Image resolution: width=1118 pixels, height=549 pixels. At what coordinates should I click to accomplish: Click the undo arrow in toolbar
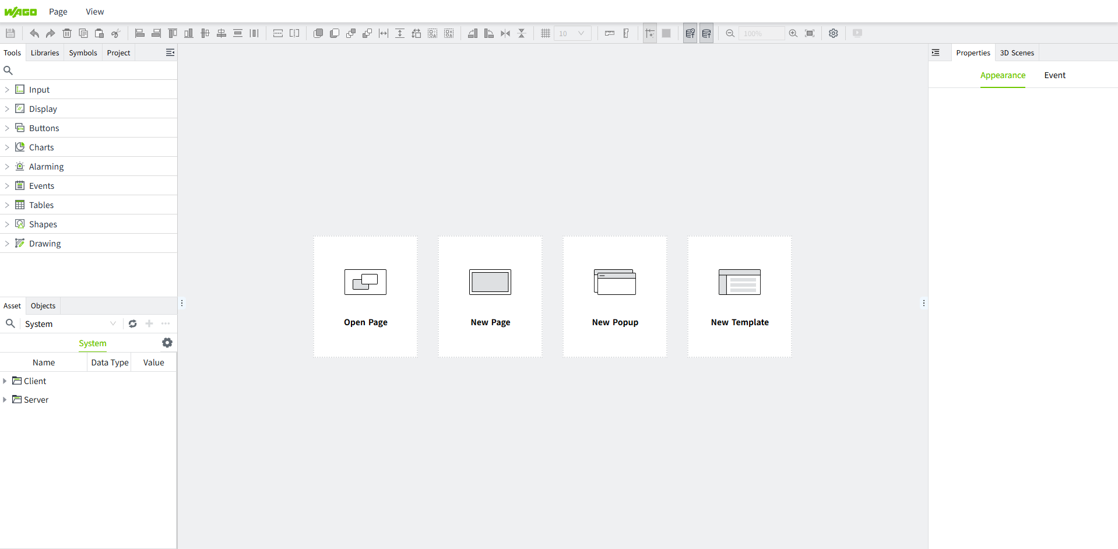click(34, 33)
